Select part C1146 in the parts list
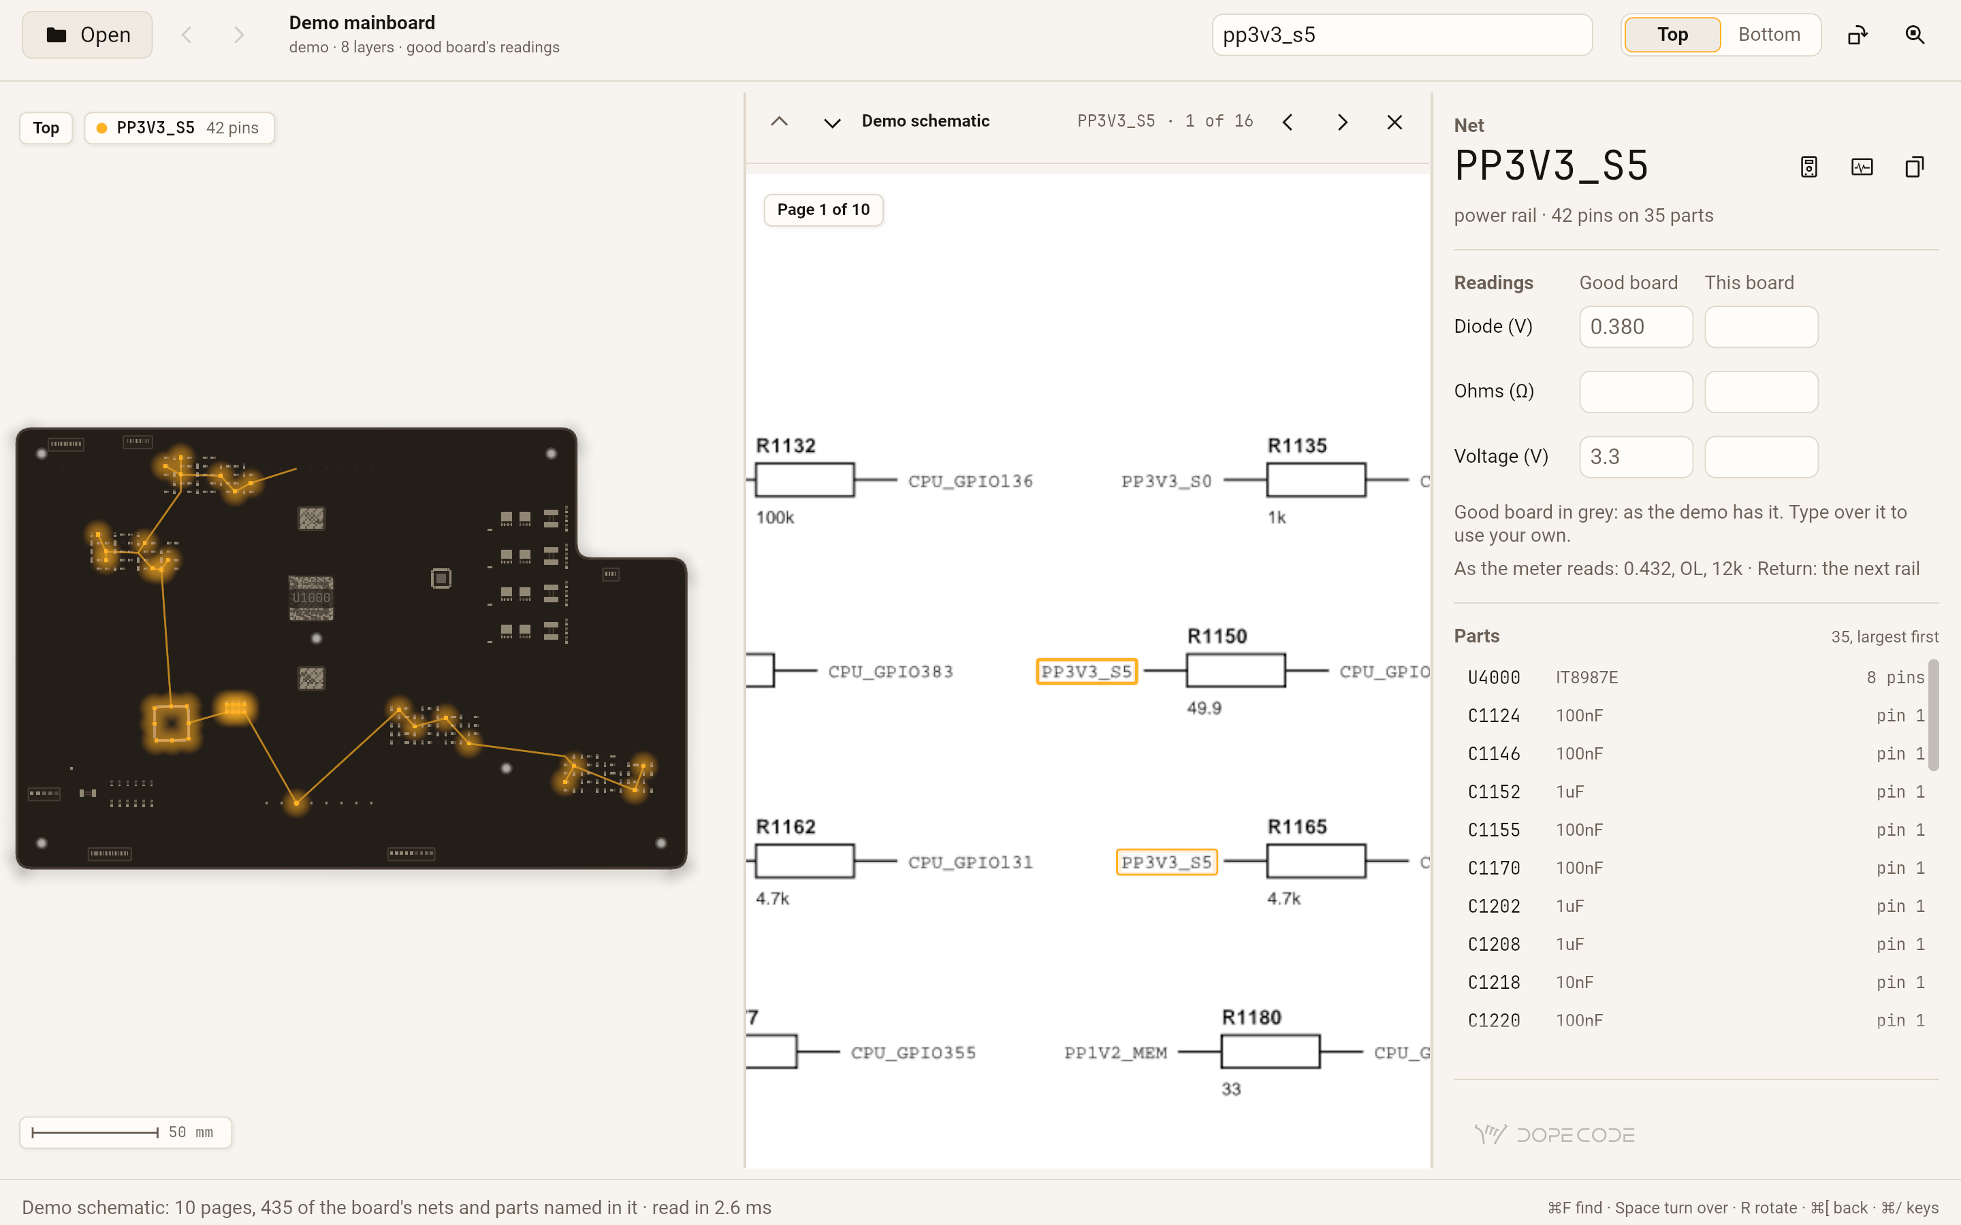 tap(1695, 753)
